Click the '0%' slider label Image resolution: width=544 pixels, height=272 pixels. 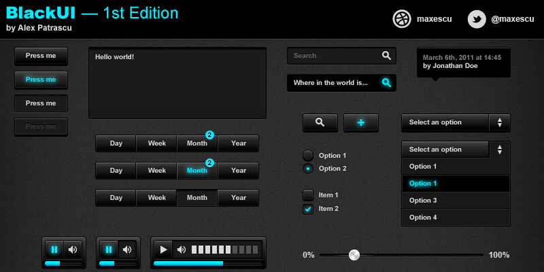[309, 255]
